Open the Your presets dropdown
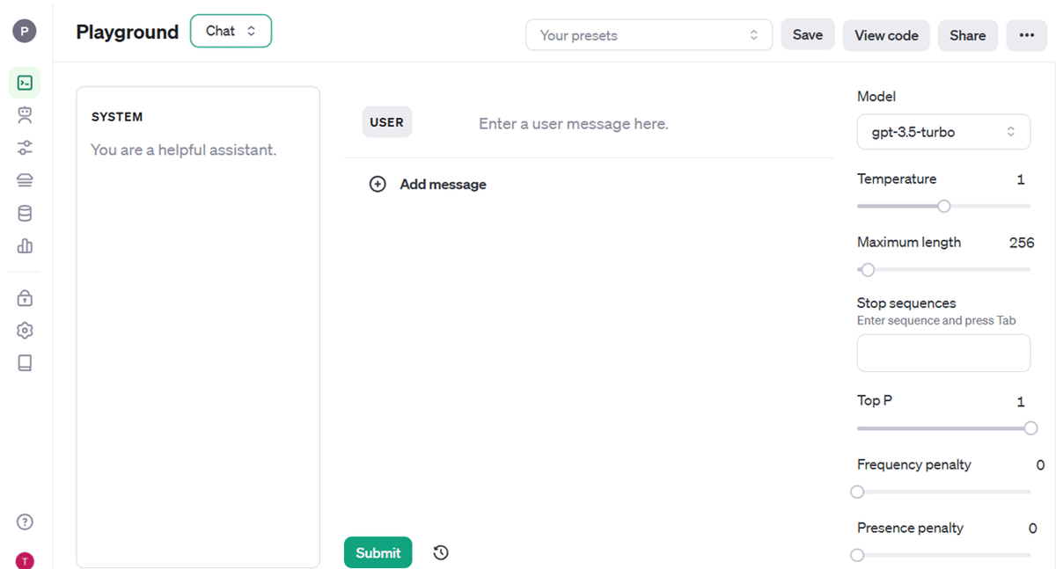The height and width of the screenshot is (569, 1056). 649,35
